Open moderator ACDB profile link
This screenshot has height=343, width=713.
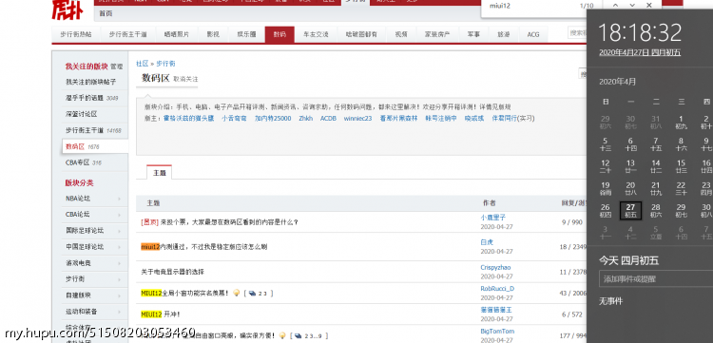pos(328,118)
